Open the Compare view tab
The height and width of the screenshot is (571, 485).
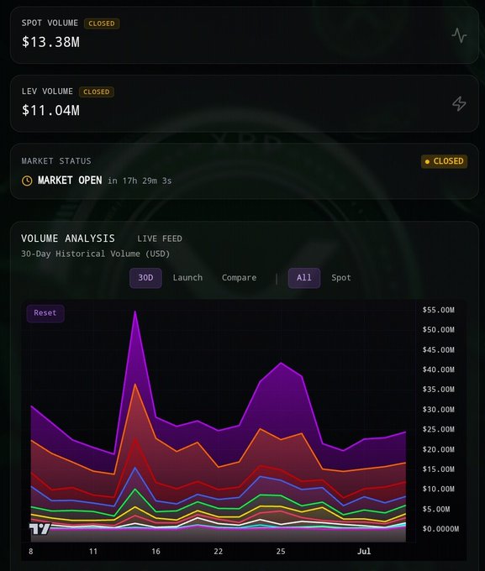point(239,278)
